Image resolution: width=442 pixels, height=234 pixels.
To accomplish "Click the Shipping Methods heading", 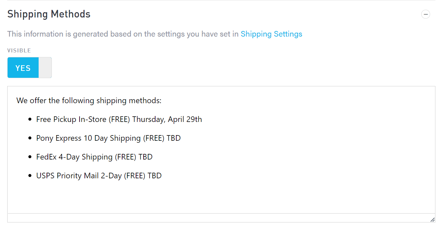I will 49,14.
